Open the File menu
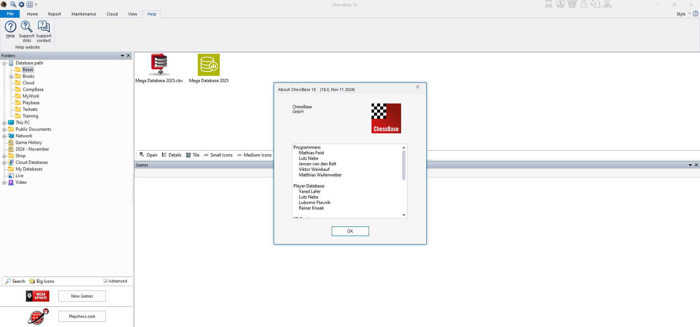The image size is (700, 327). [x=10, y=14]
